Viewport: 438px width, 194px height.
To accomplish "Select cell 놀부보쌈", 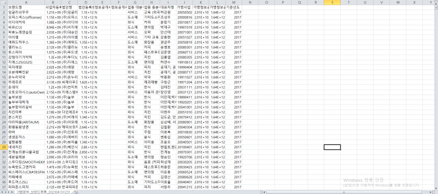I will tap(26, 97).
